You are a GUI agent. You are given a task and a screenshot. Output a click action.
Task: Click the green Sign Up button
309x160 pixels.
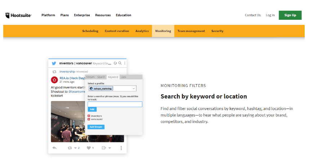point(290,15)
